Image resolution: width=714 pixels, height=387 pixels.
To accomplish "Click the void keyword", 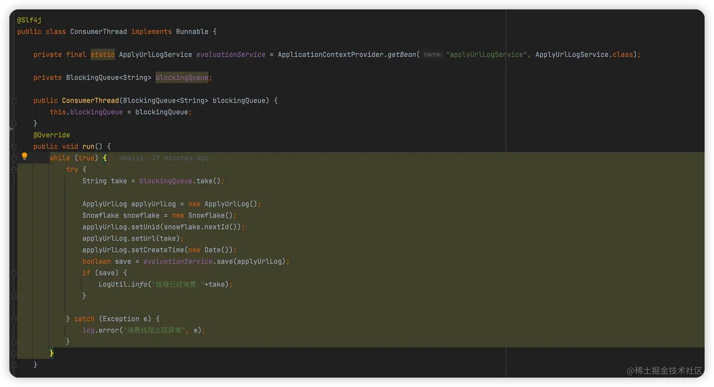I will click(x=70, y=146).
